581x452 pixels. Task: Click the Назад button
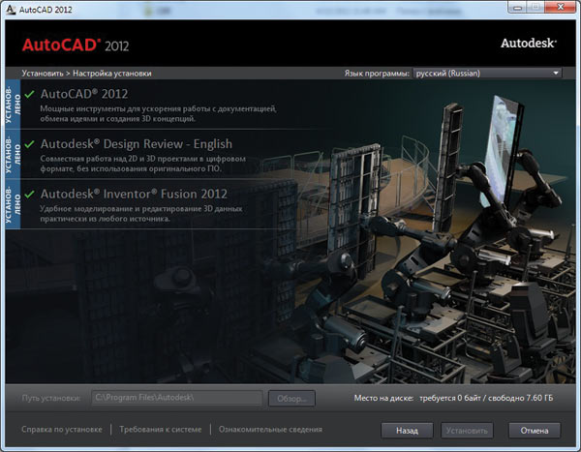pos(407,431)
